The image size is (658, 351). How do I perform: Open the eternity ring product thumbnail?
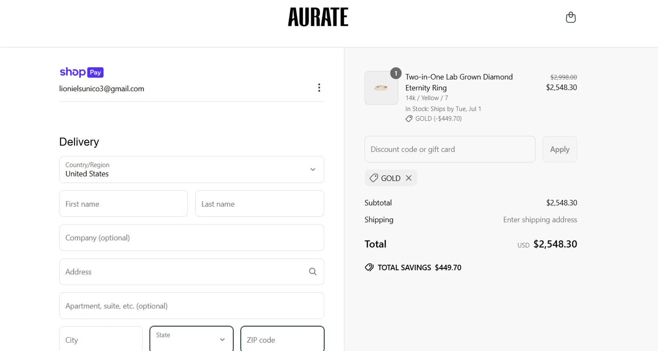pos(381,88)
